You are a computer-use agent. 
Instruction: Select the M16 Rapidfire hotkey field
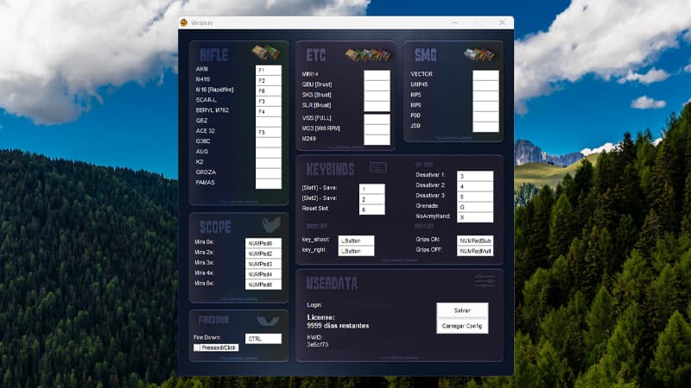point(269,91)
